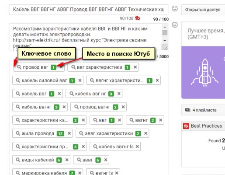Screen dimensions: 225x175
Task: Click rank badge 5 on 'характеристики пр...'
Action: pos(76,147)
